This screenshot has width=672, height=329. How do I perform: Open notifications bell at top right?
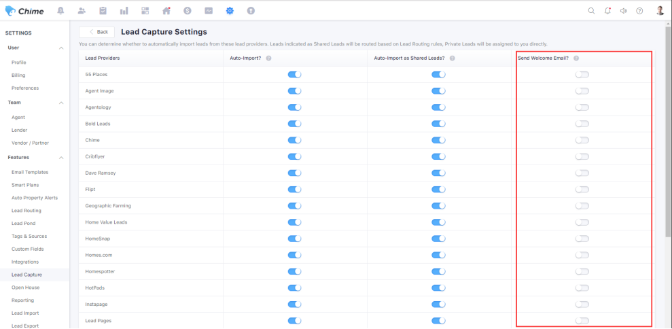point(607,11)
